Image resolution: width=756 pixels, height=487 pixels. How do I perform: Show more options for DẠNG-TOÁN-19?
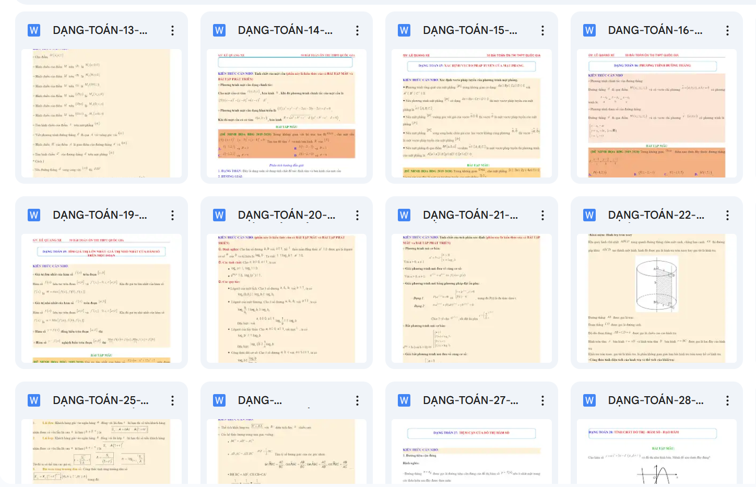click(x=172, y=216)
